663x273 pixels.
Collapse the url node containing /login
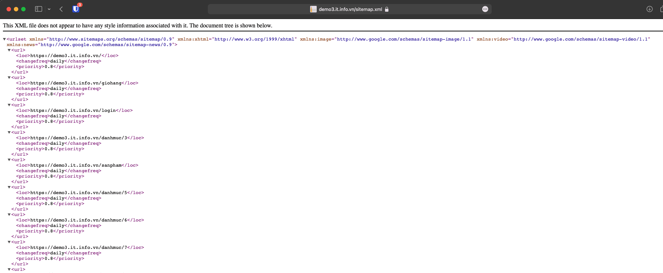point(9,105)
